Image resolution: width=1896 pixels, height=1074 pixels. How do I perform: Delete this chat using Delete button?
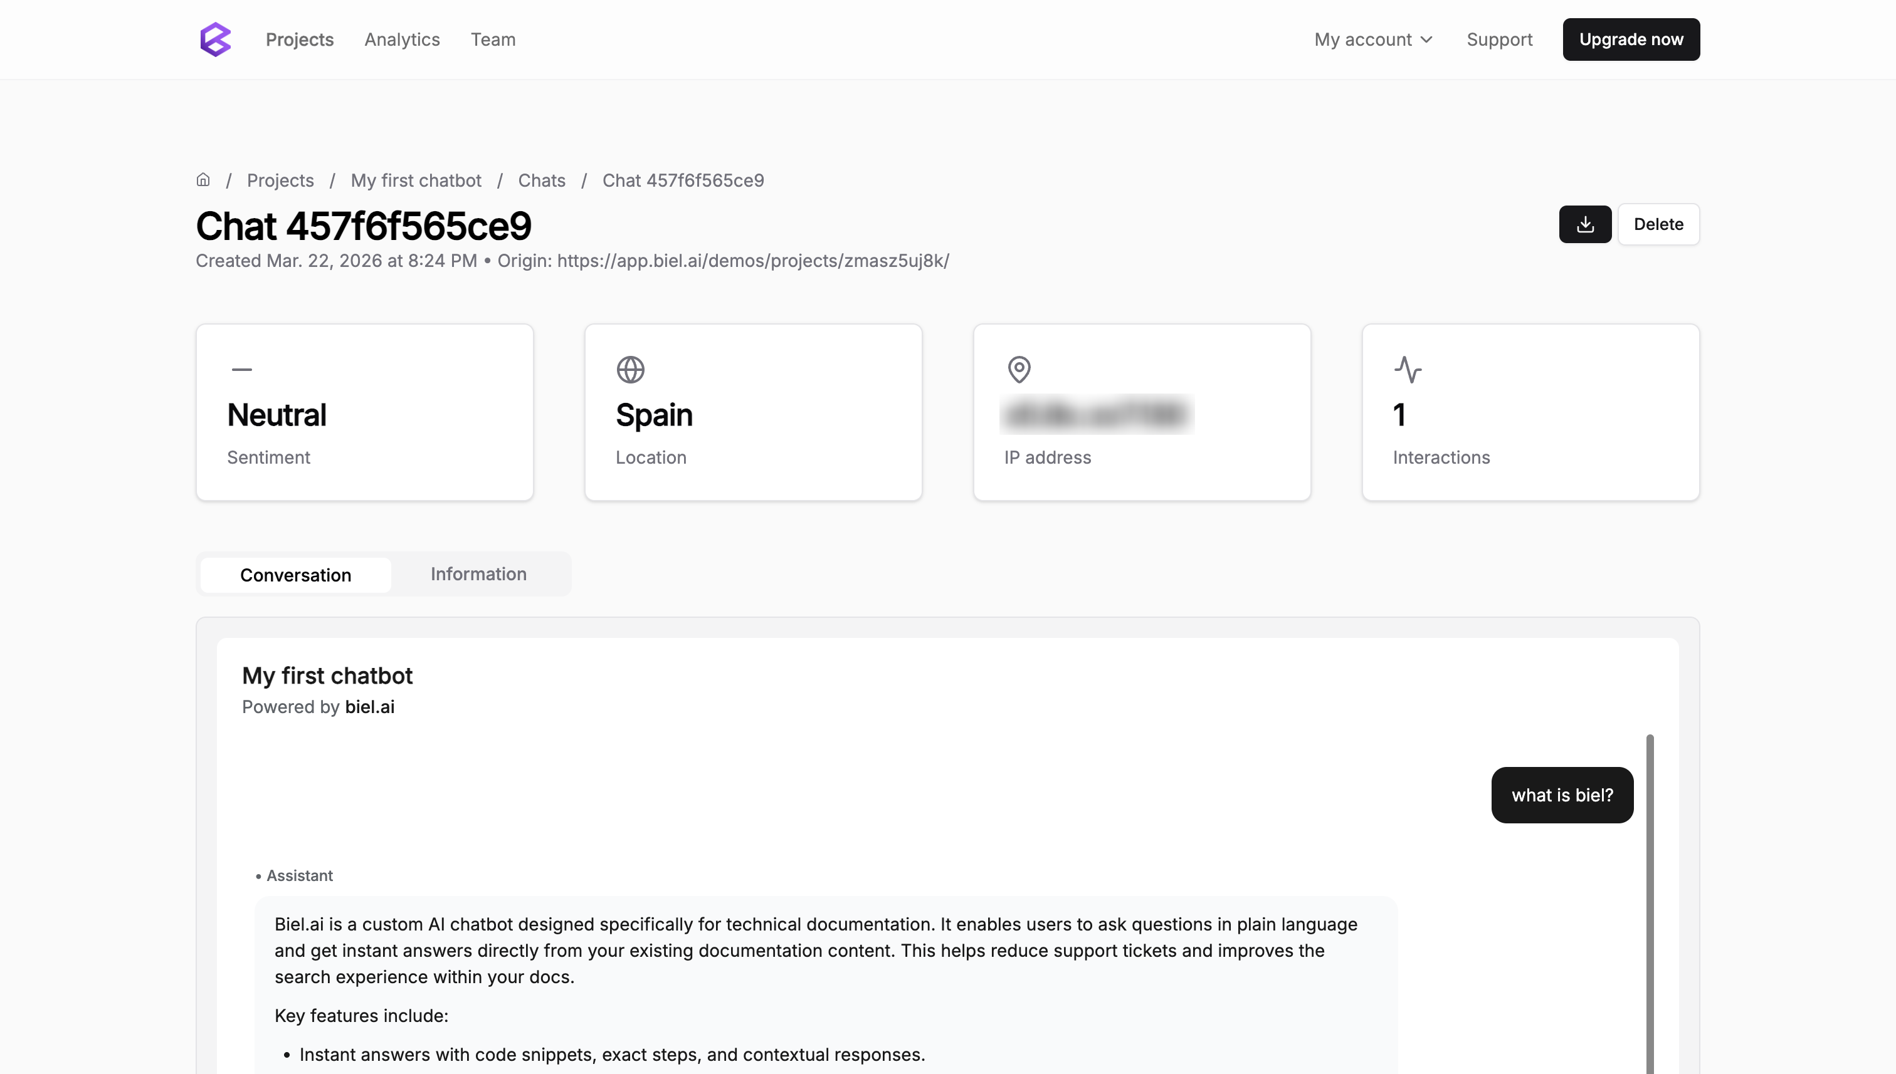click(1658, 224)
